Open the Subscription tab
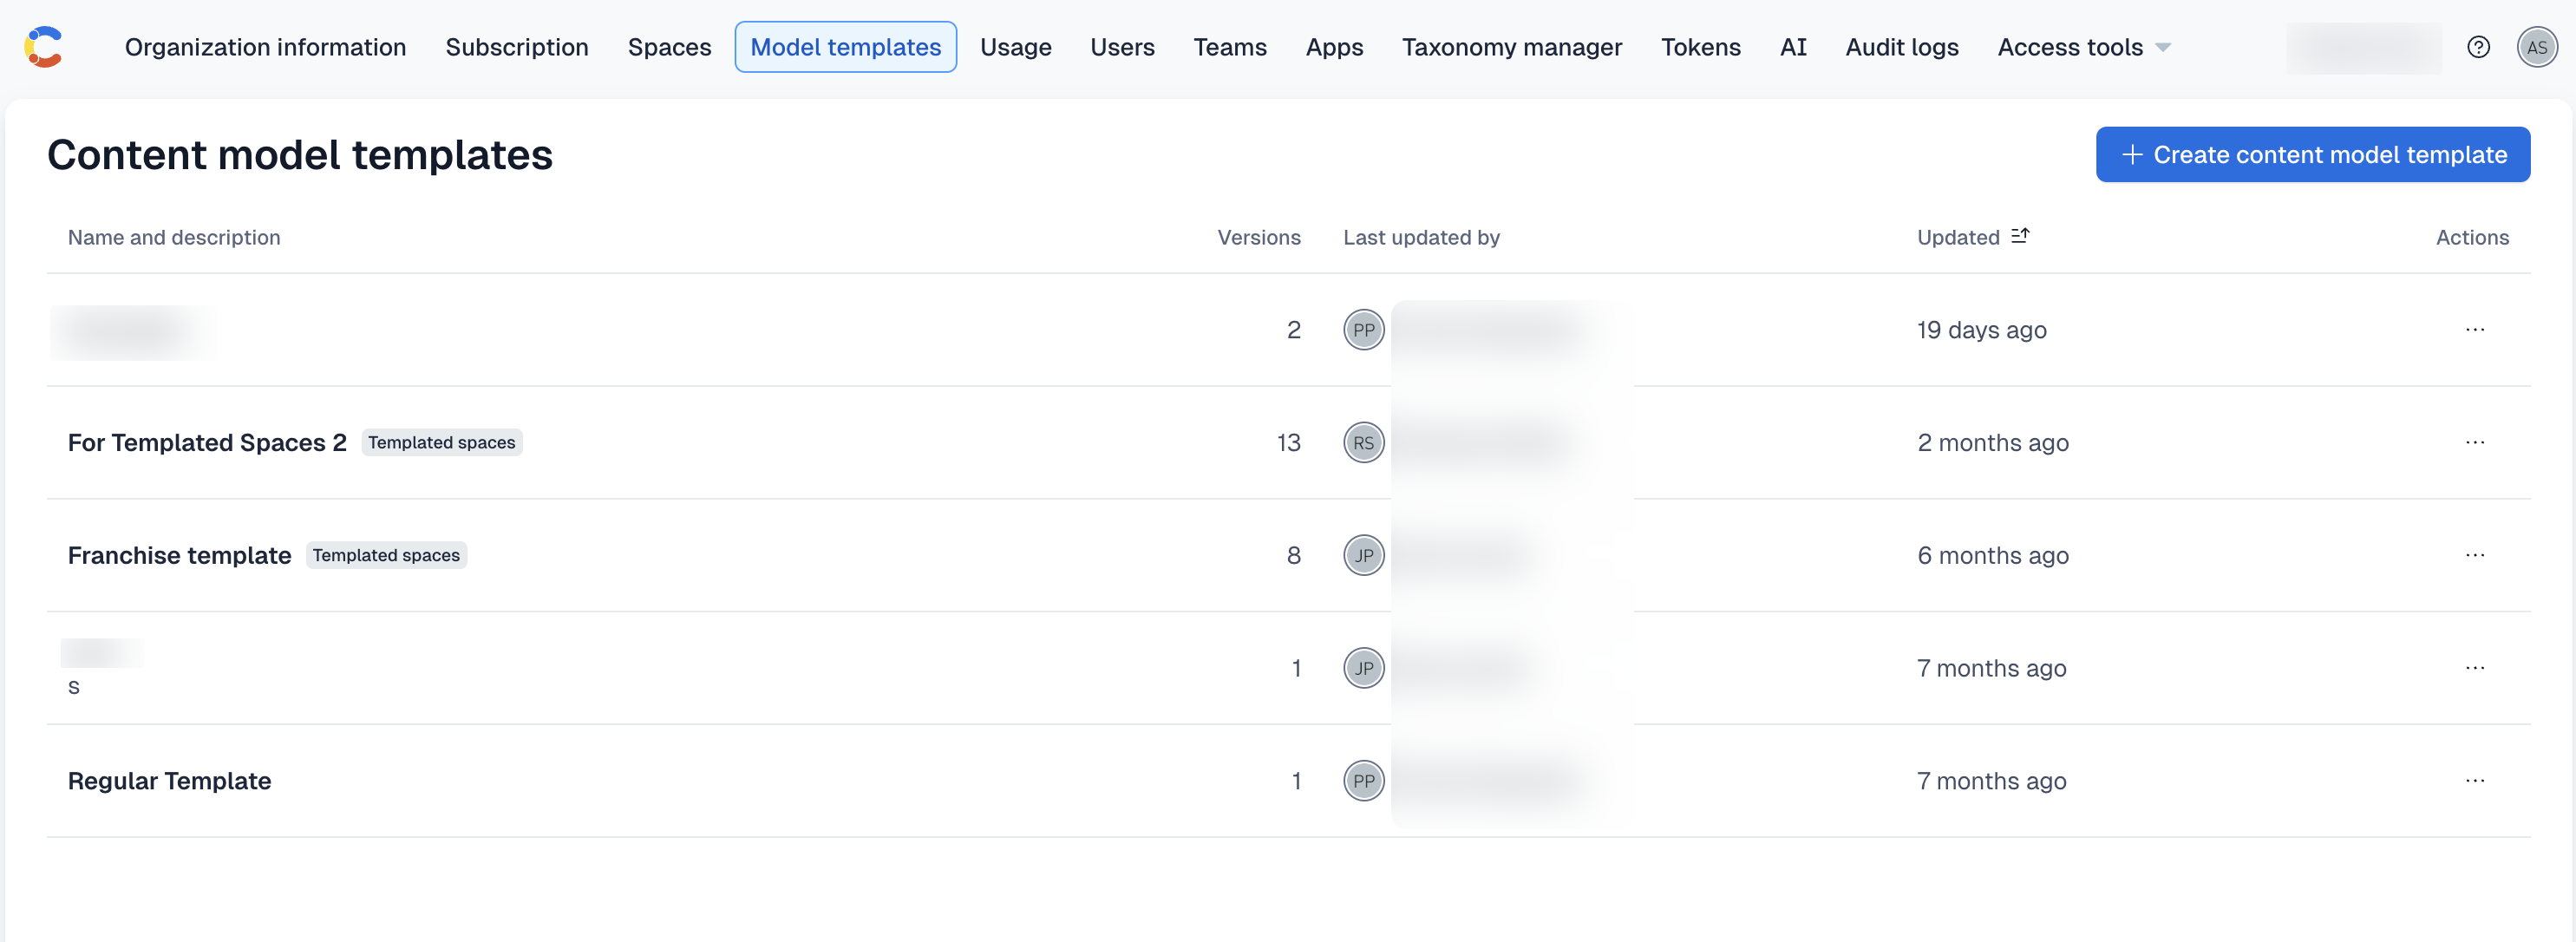Viewport: 2576px width, 942px height. (x=516, y=47)
